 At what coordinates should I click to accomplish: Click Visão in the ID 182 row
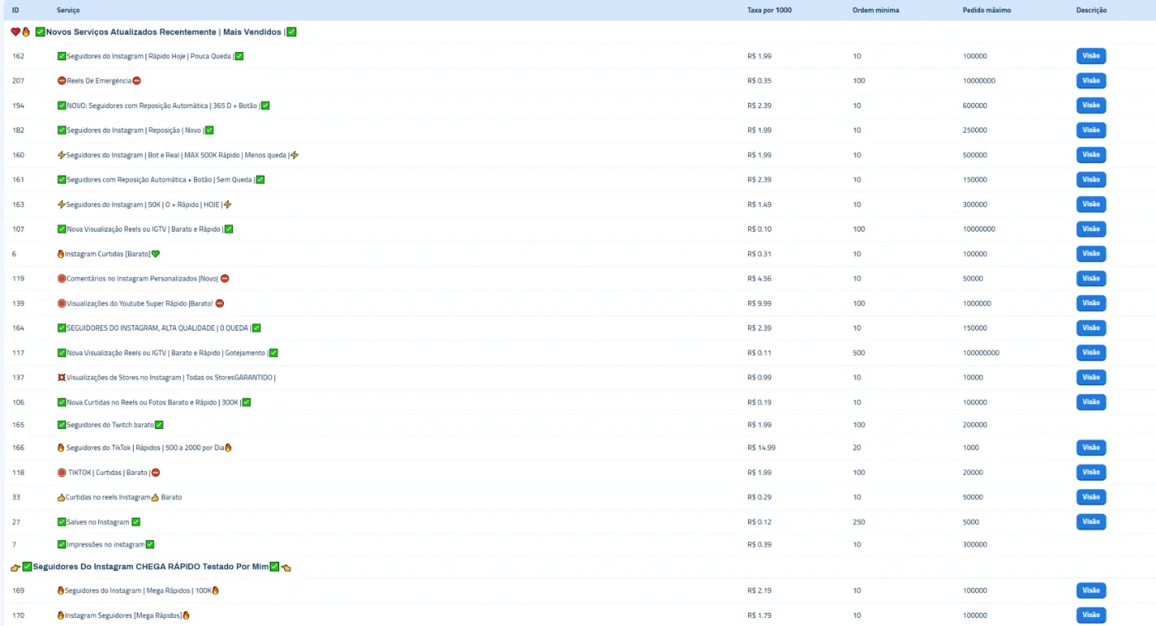pos(1091,130)
